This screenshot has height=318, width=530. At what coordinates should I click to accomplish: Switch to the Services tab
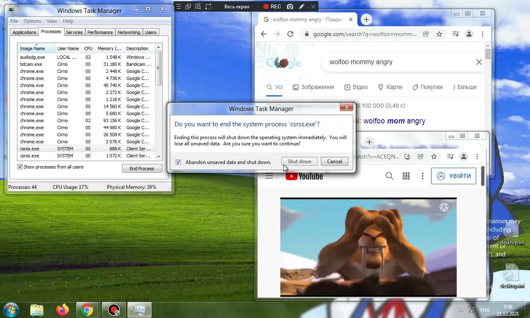click(74, 32)
